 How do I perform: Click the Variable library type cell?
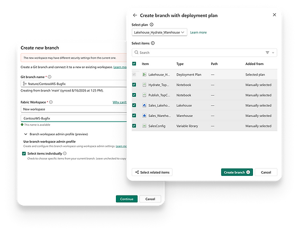click(187, 126)
